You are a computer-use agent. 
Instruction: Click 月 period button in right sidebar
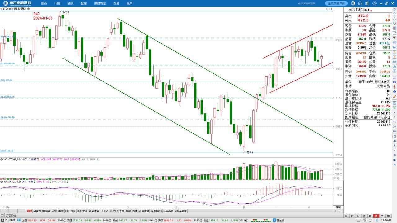[x=395, y=146]
